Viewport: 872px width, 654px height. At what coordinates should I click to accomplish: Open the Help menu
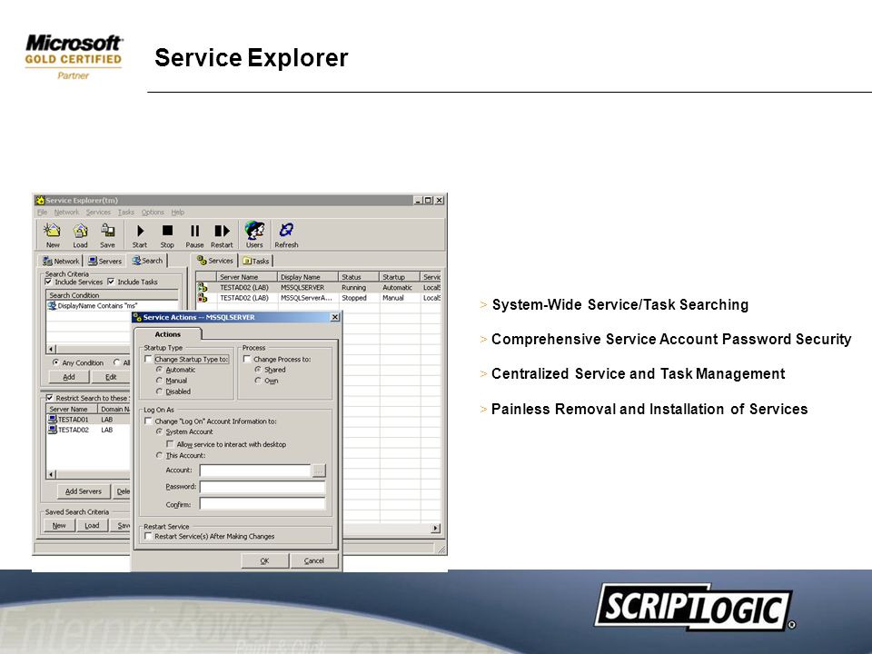click(177, 212)
